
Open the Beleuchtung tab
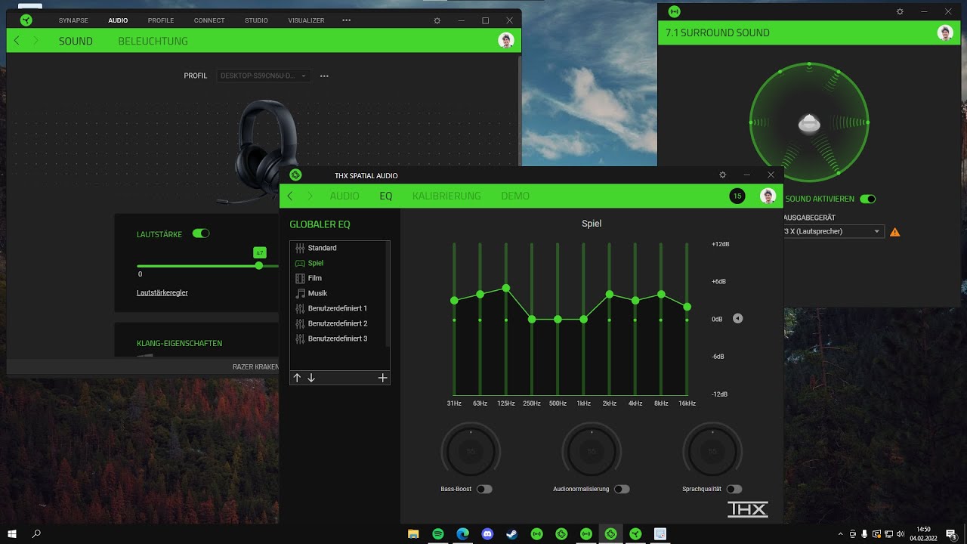[x=153, y=41]
